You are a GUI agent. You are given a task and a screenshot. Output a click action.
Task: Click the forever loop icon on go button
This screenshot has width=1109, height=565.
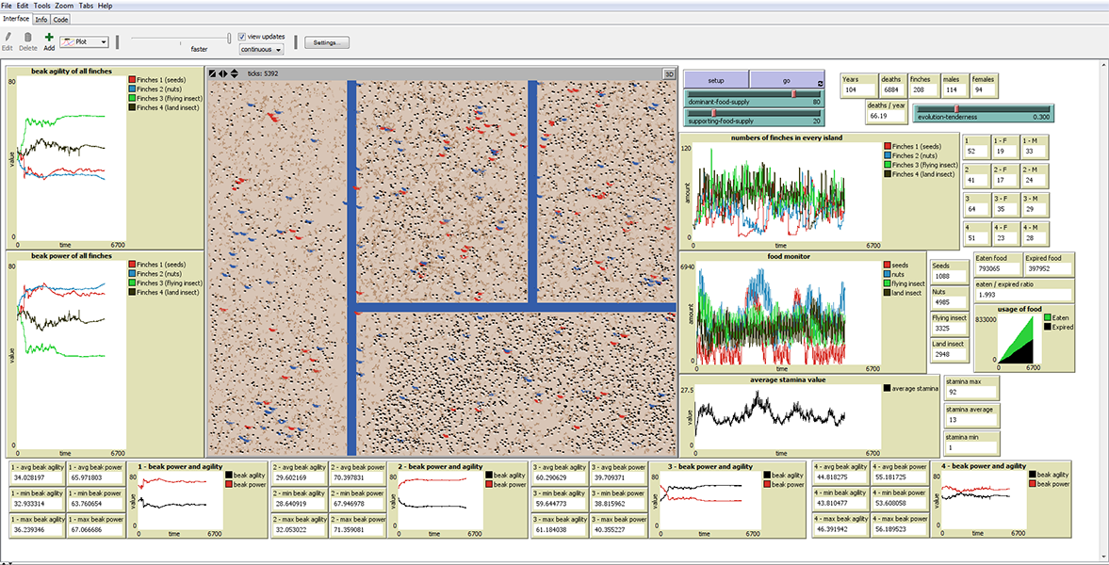tap(820, 84)
